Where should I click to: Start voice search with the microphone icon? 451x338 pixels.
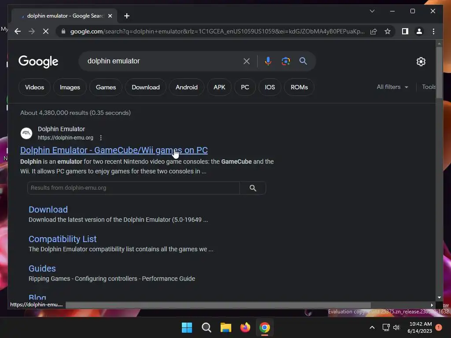[268, 61]
